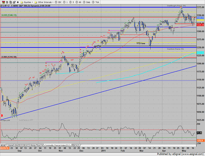This screenshot has width=205, height=156.
Task: Open the RSI(14,C) tab
Action: (x=76, y=145)
